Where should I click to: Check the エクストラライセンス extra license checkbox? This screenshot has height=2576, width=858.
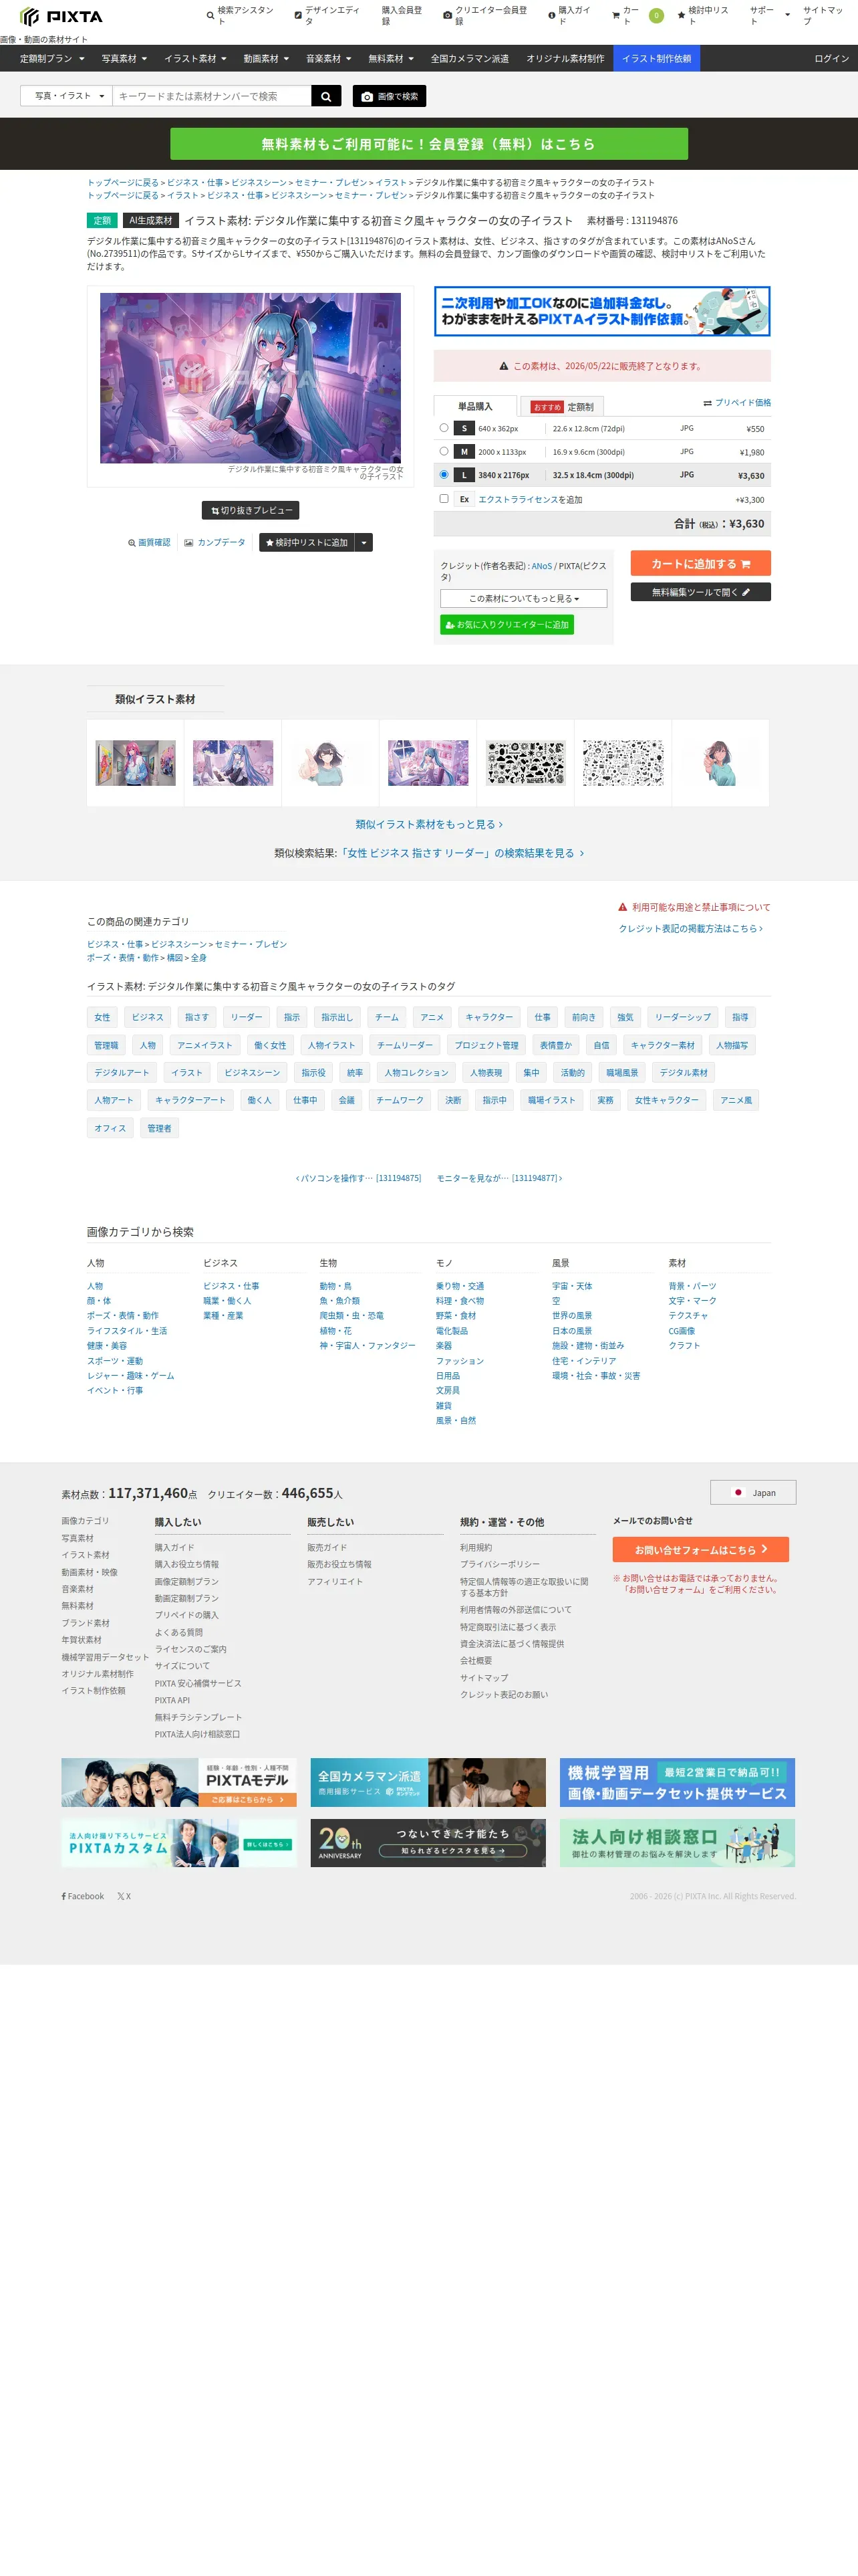pyautogui.click(x=444, y=498)
